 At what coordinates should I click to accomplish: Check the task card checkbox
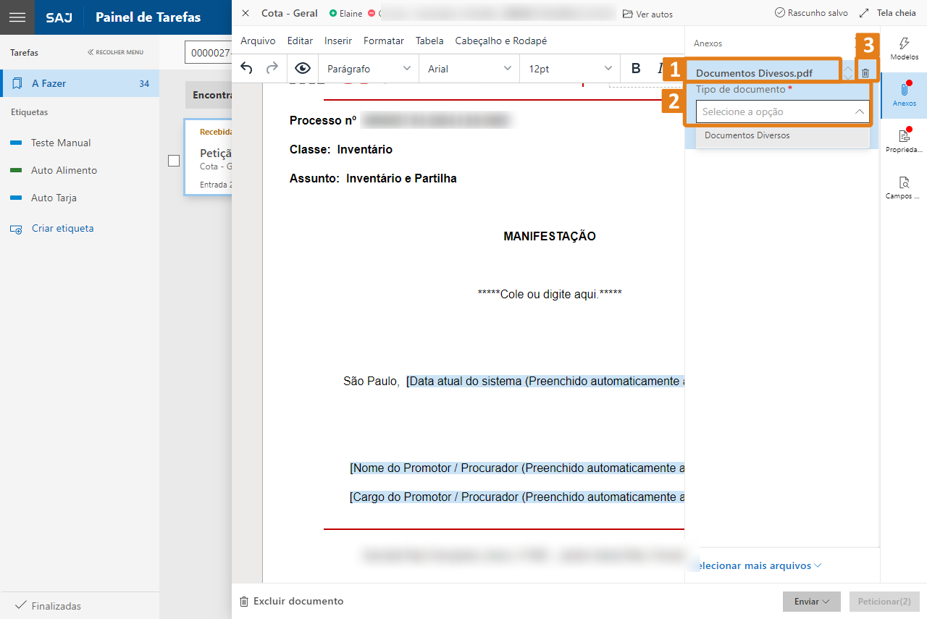pos(174,160)
